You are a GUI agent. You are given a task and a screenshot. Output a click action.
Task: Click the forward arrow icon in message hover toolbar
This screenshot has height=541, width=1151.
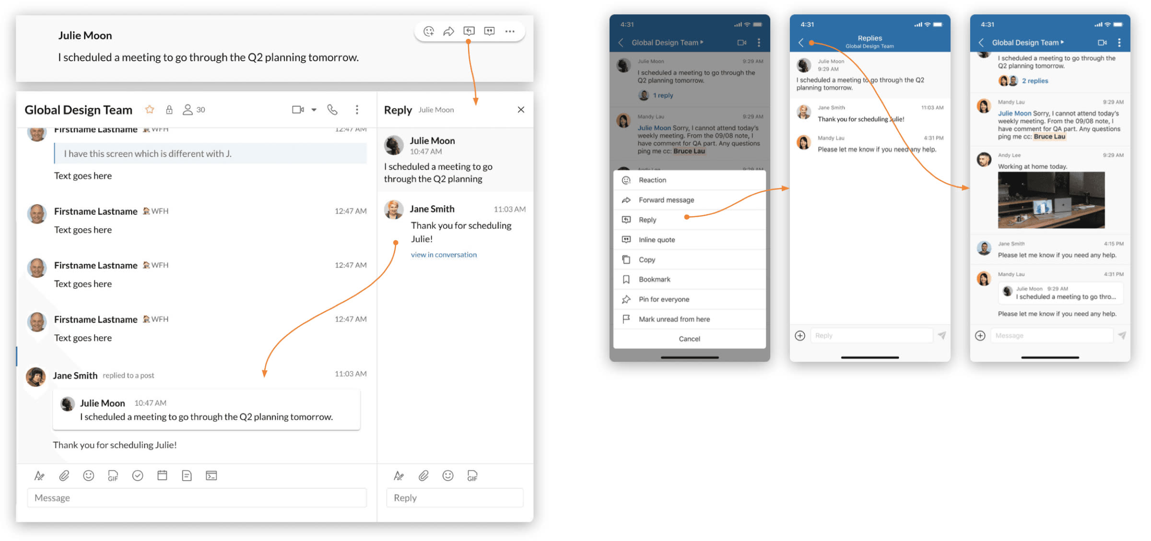(x=448, y=32)
